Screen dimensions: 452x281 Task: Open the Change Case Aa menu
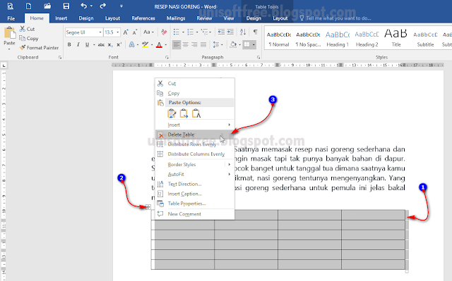[x=148, y=32]
